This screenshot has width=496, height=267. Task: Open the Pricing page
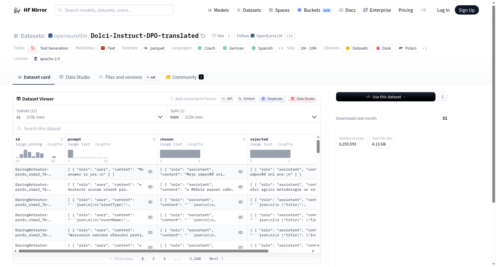pyautogui.click(x=406, y=10)
